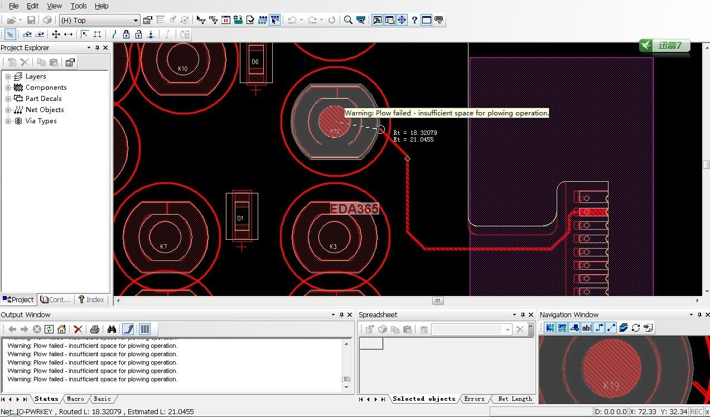The width and height of the screenshot is (710, 417).
Task: Expand the Layers tree node
Action: click(8, 76)
